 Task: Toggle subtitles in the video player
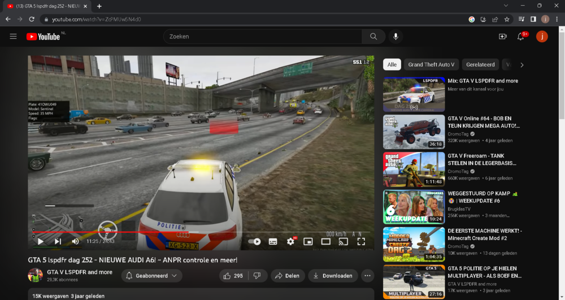(x=273, y=242)
